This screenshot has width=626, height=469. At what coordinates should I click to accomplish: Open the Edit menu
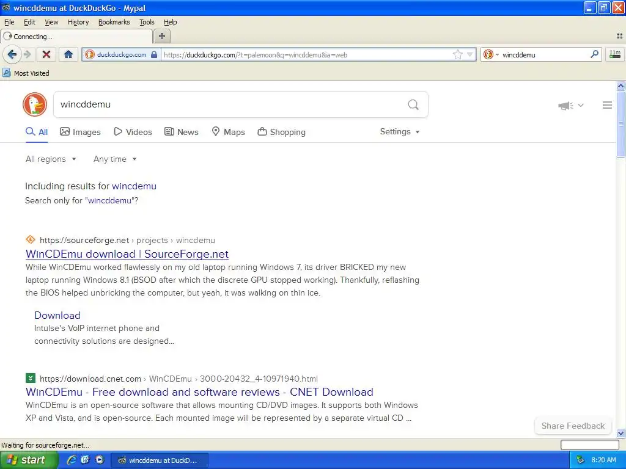pyautogui.click(x=29, y=22)
